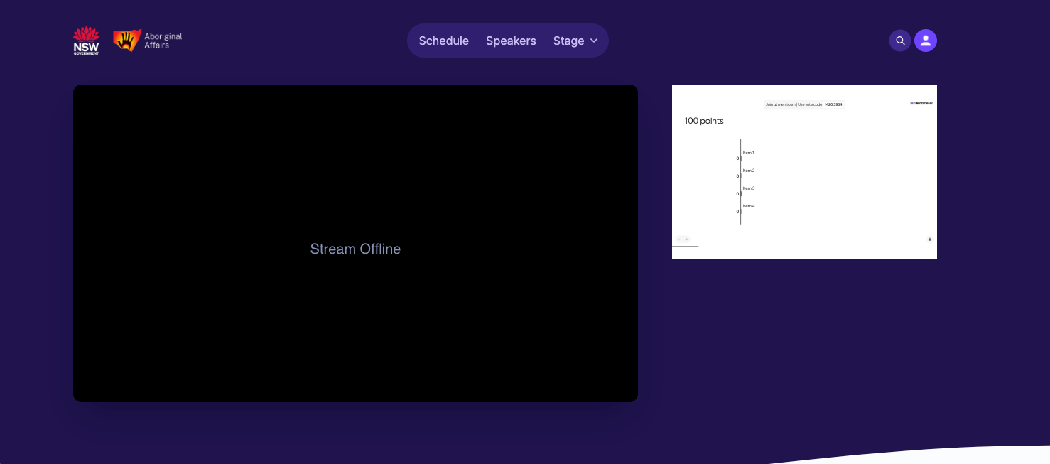Click the magnifying glass search icon
Image resolution: width=1050 pixels, height=464 pixels.
click(x=900, y=41)
